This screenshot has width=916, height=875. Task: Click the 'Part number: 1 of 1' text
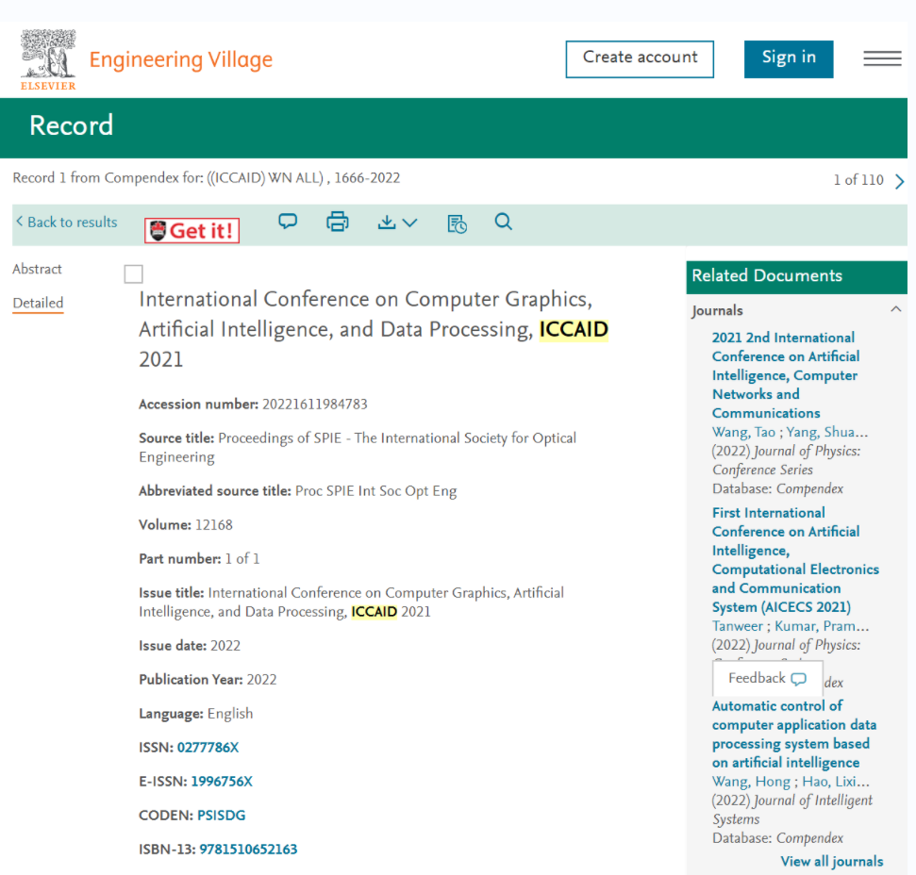tap(199, 558)
